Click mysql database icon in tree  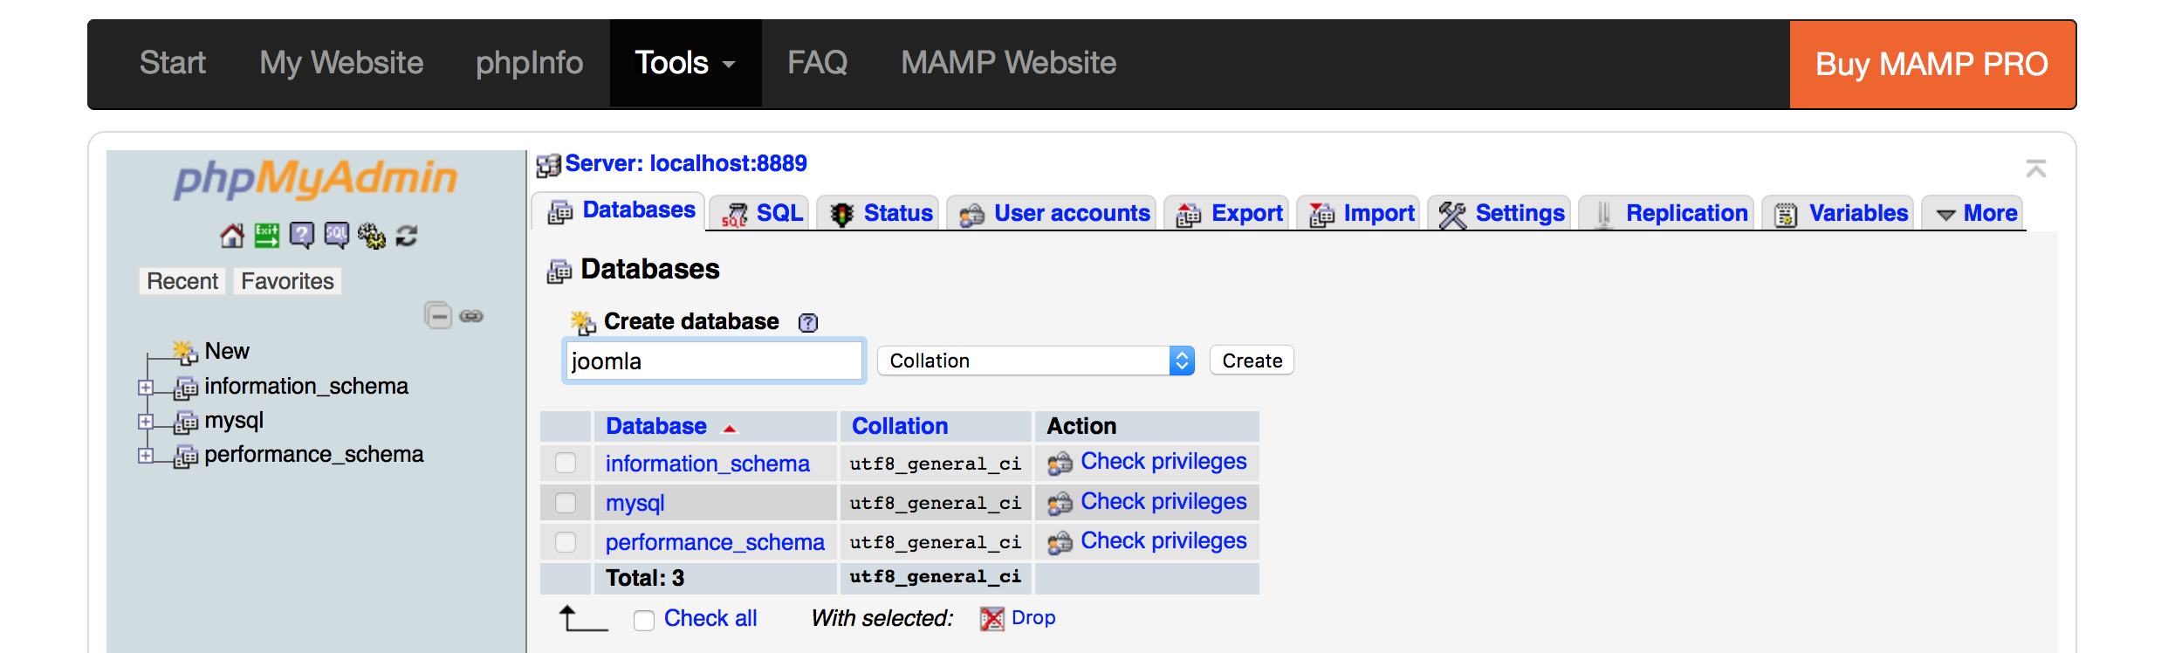coord(186,423)
